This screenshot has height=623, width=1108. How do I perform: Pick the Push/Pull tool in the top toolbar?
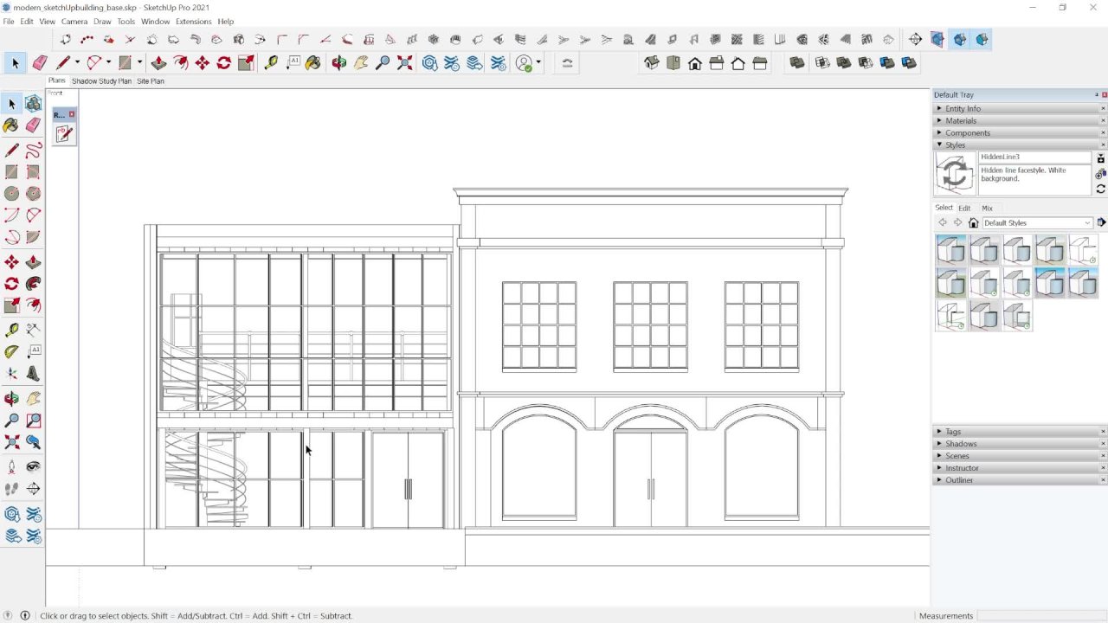(x=158, y=63)
